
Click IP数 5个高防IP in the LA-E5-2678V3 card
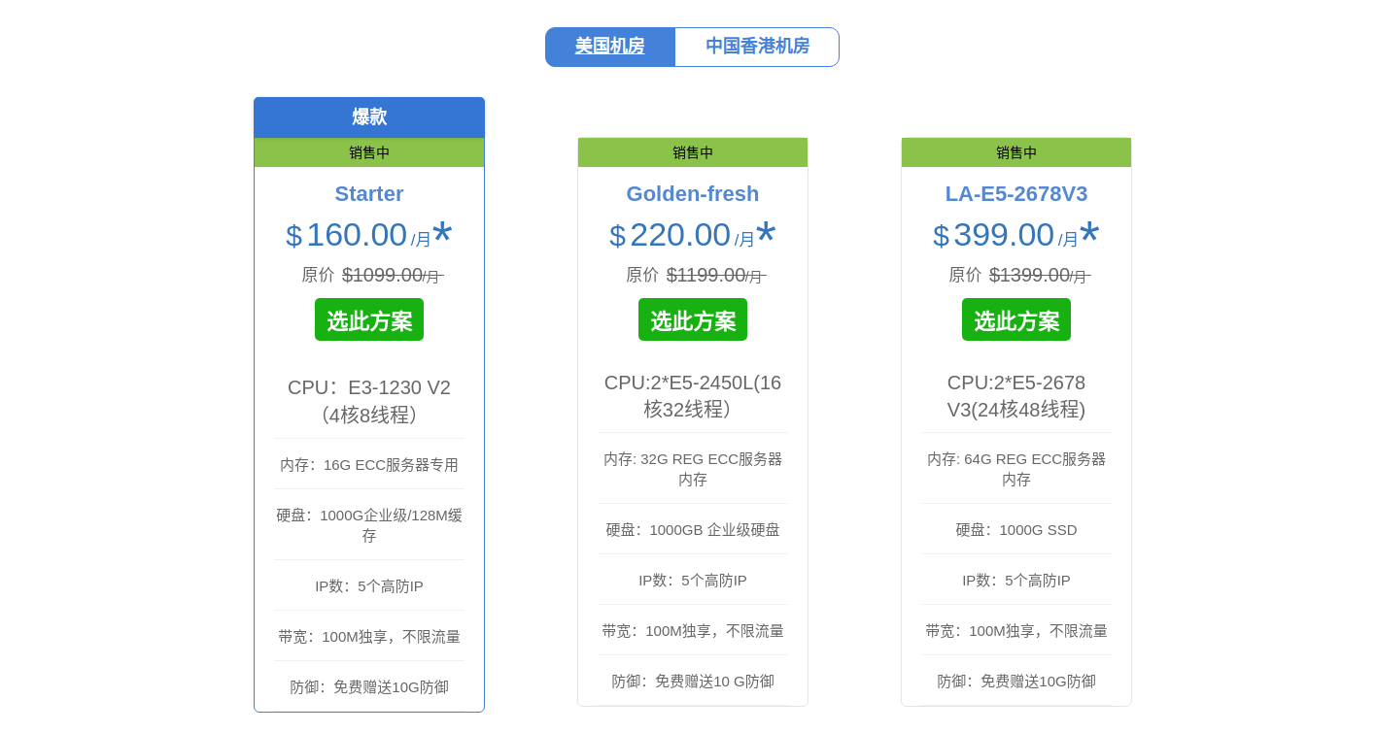click(x=1016, y=581)
